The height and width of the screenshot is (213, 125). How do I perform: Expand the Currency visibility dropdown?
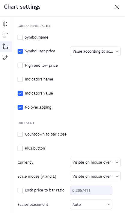pos(95,162)
